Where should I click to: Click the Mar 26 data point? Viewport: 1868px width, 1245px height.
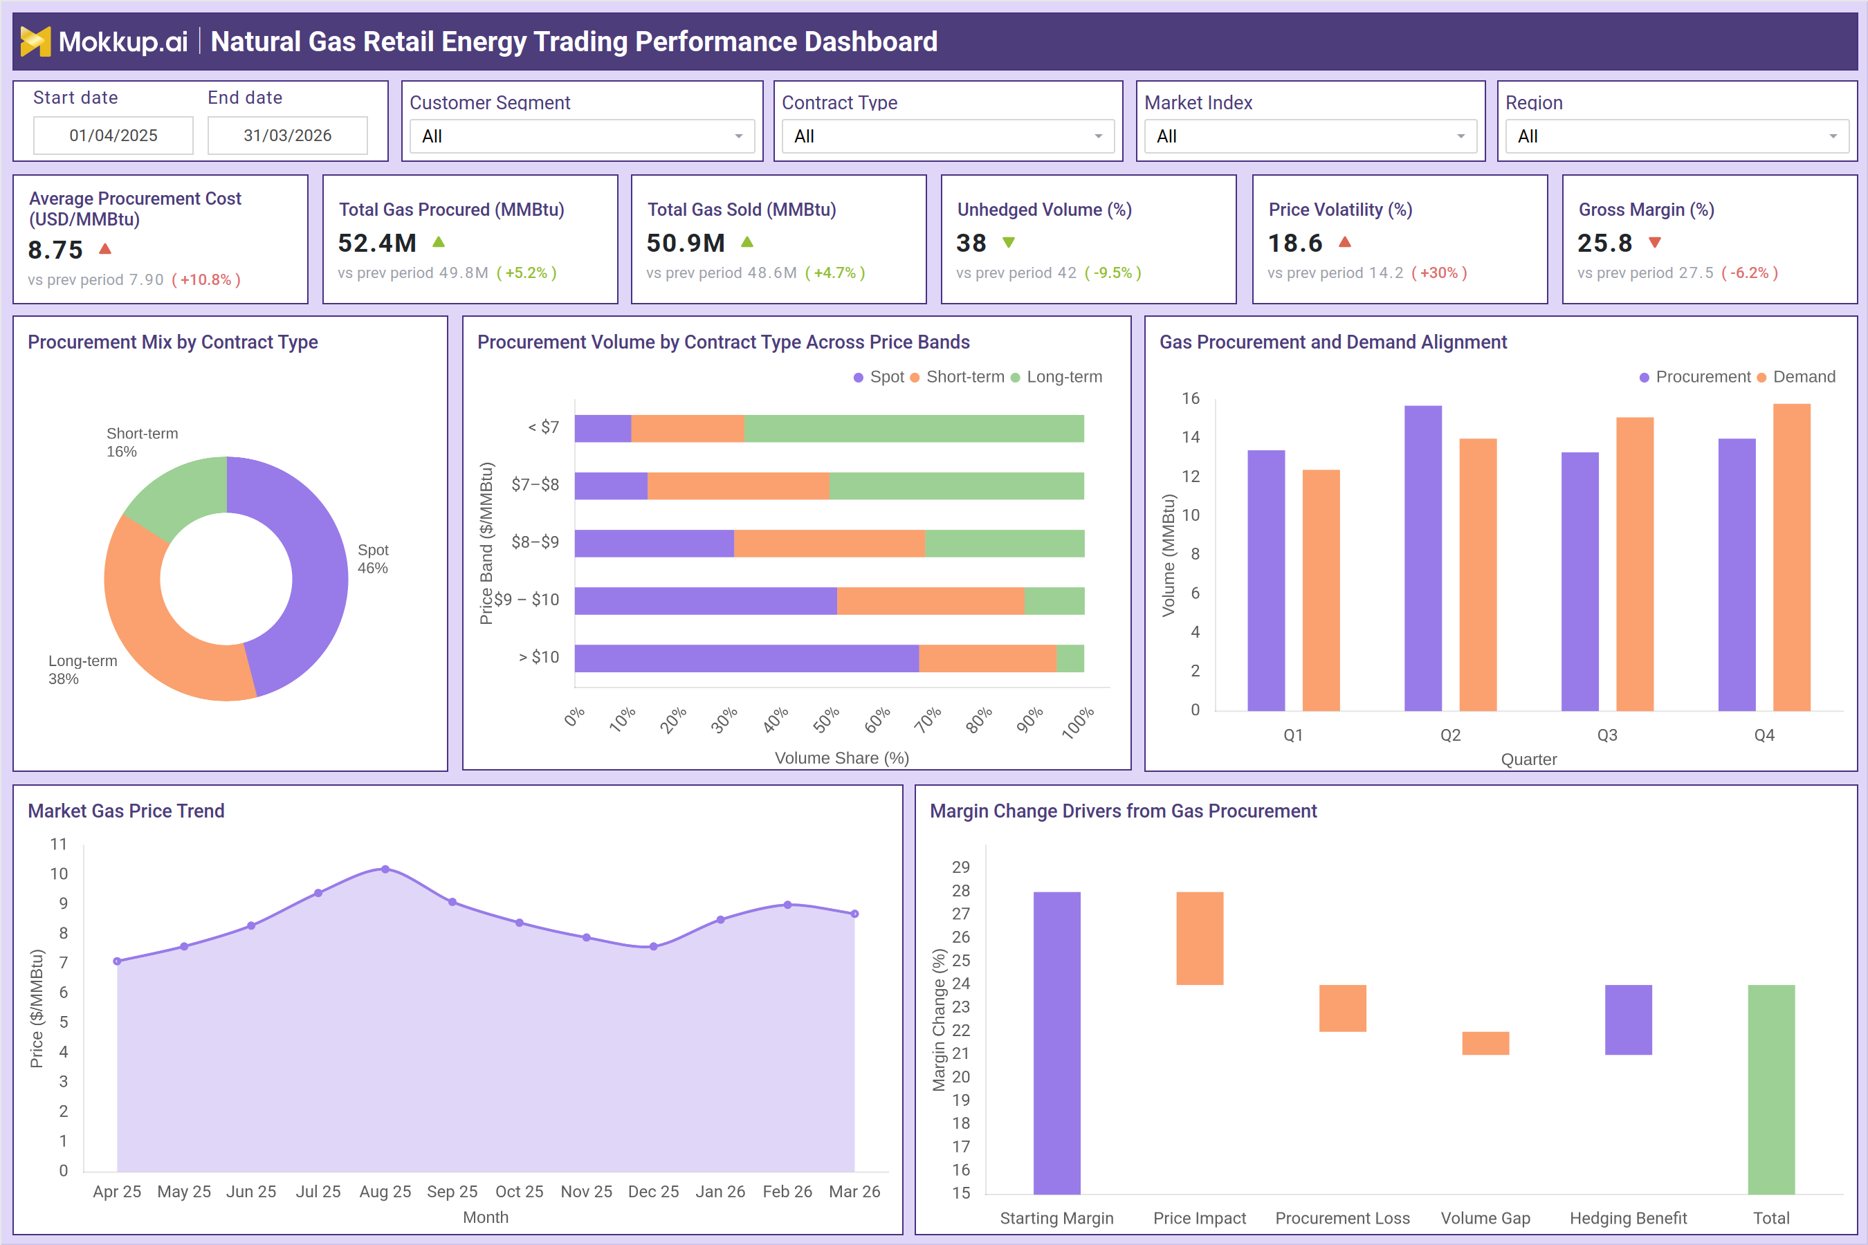(x=854, y=914)
